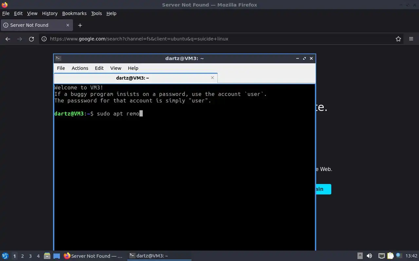Open Firefox's Help menu
The width and height of the screenshot is (419, 261).
(x=111, y=13)
